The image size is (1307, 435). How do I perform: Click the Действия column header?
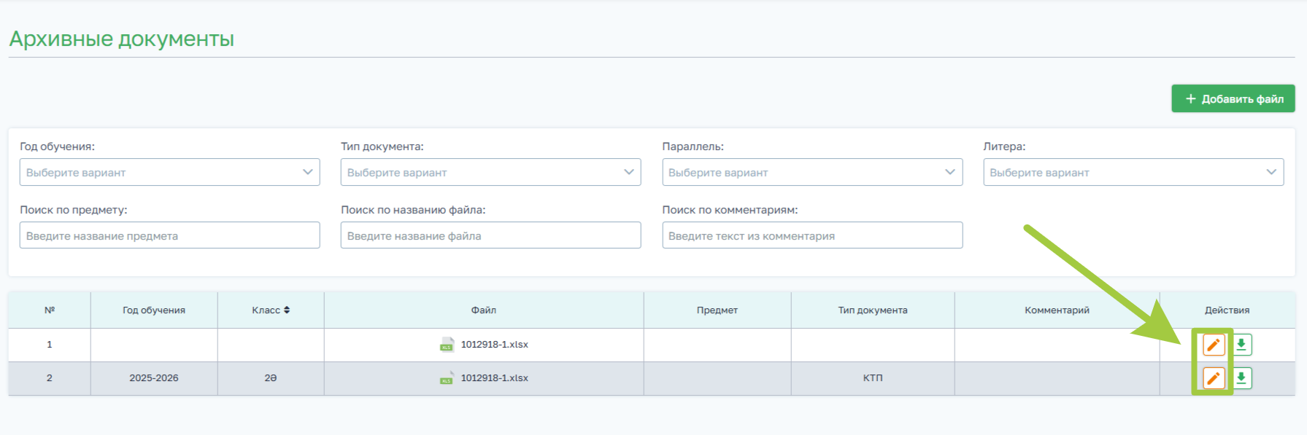click(x=1227, y=310)
